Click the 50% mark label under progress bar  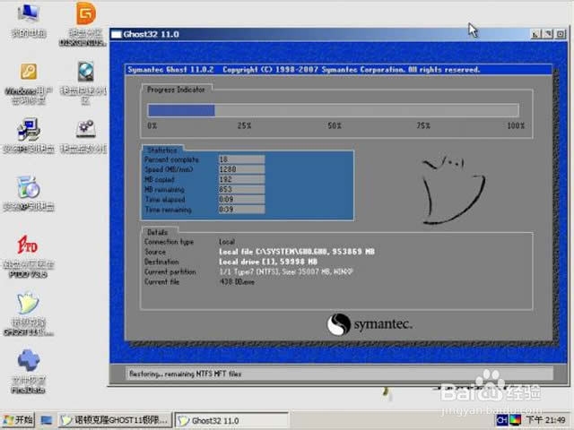click(335, 125)
